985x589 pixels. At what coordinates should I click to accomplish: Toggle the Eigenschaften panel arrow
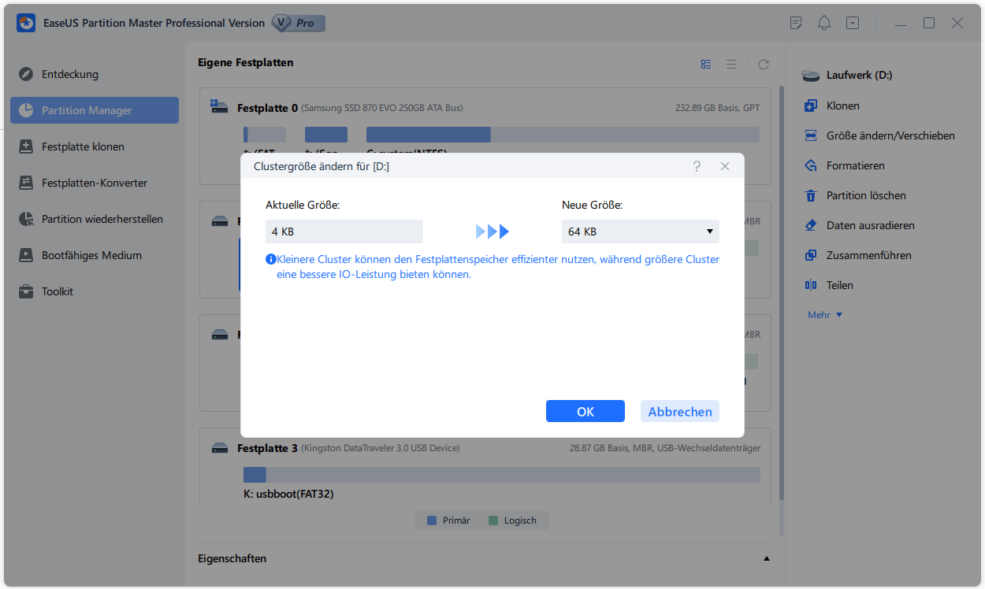pos(767,559)
